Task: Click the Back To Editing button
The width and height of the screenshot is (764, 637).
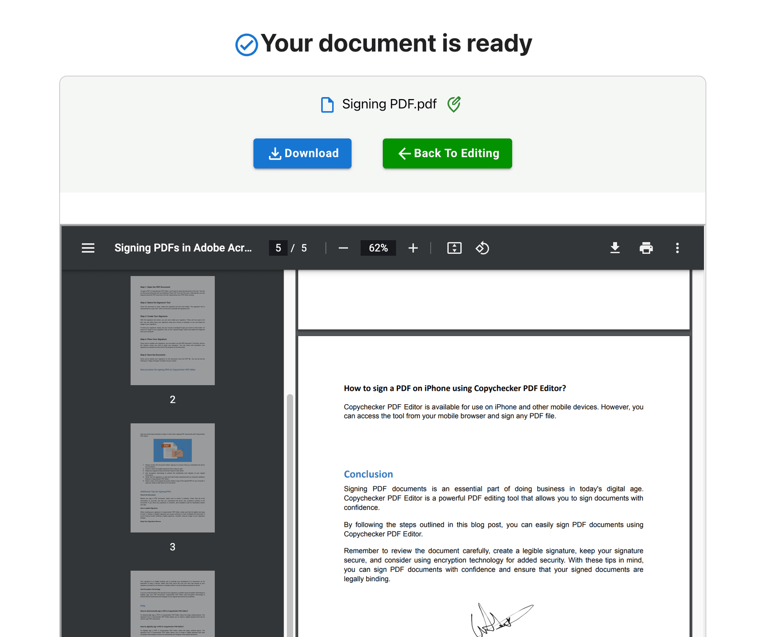Action: 447,153
